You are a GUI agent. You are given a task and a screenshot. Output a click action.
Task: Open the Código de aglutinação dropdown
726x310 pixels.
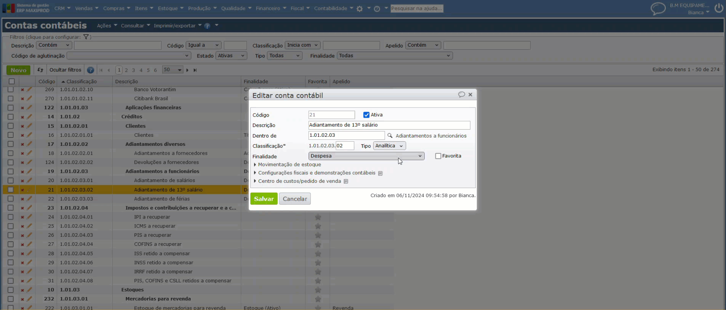(129, 56)
